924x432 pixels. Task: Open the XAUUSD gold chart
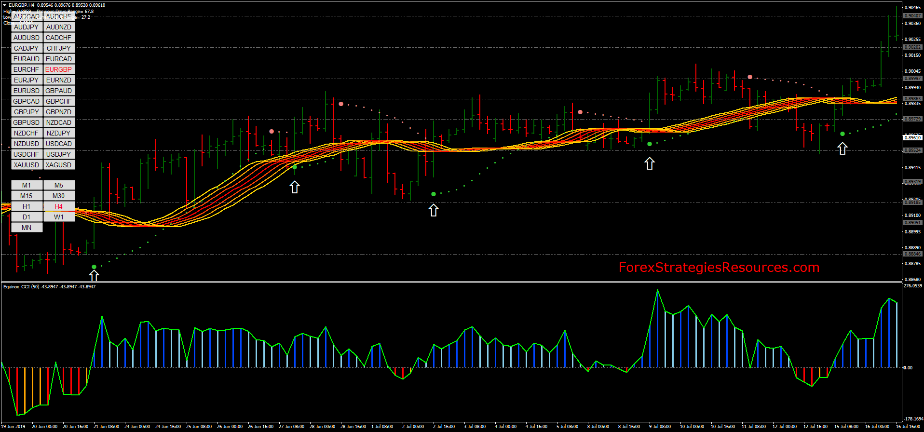[x=27, y=165]
